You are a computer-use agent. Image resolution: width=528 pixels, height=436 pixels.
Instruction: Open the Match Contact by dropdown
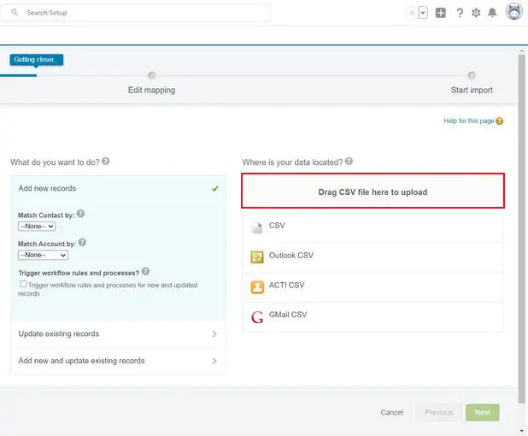click(x=37, y=227)
